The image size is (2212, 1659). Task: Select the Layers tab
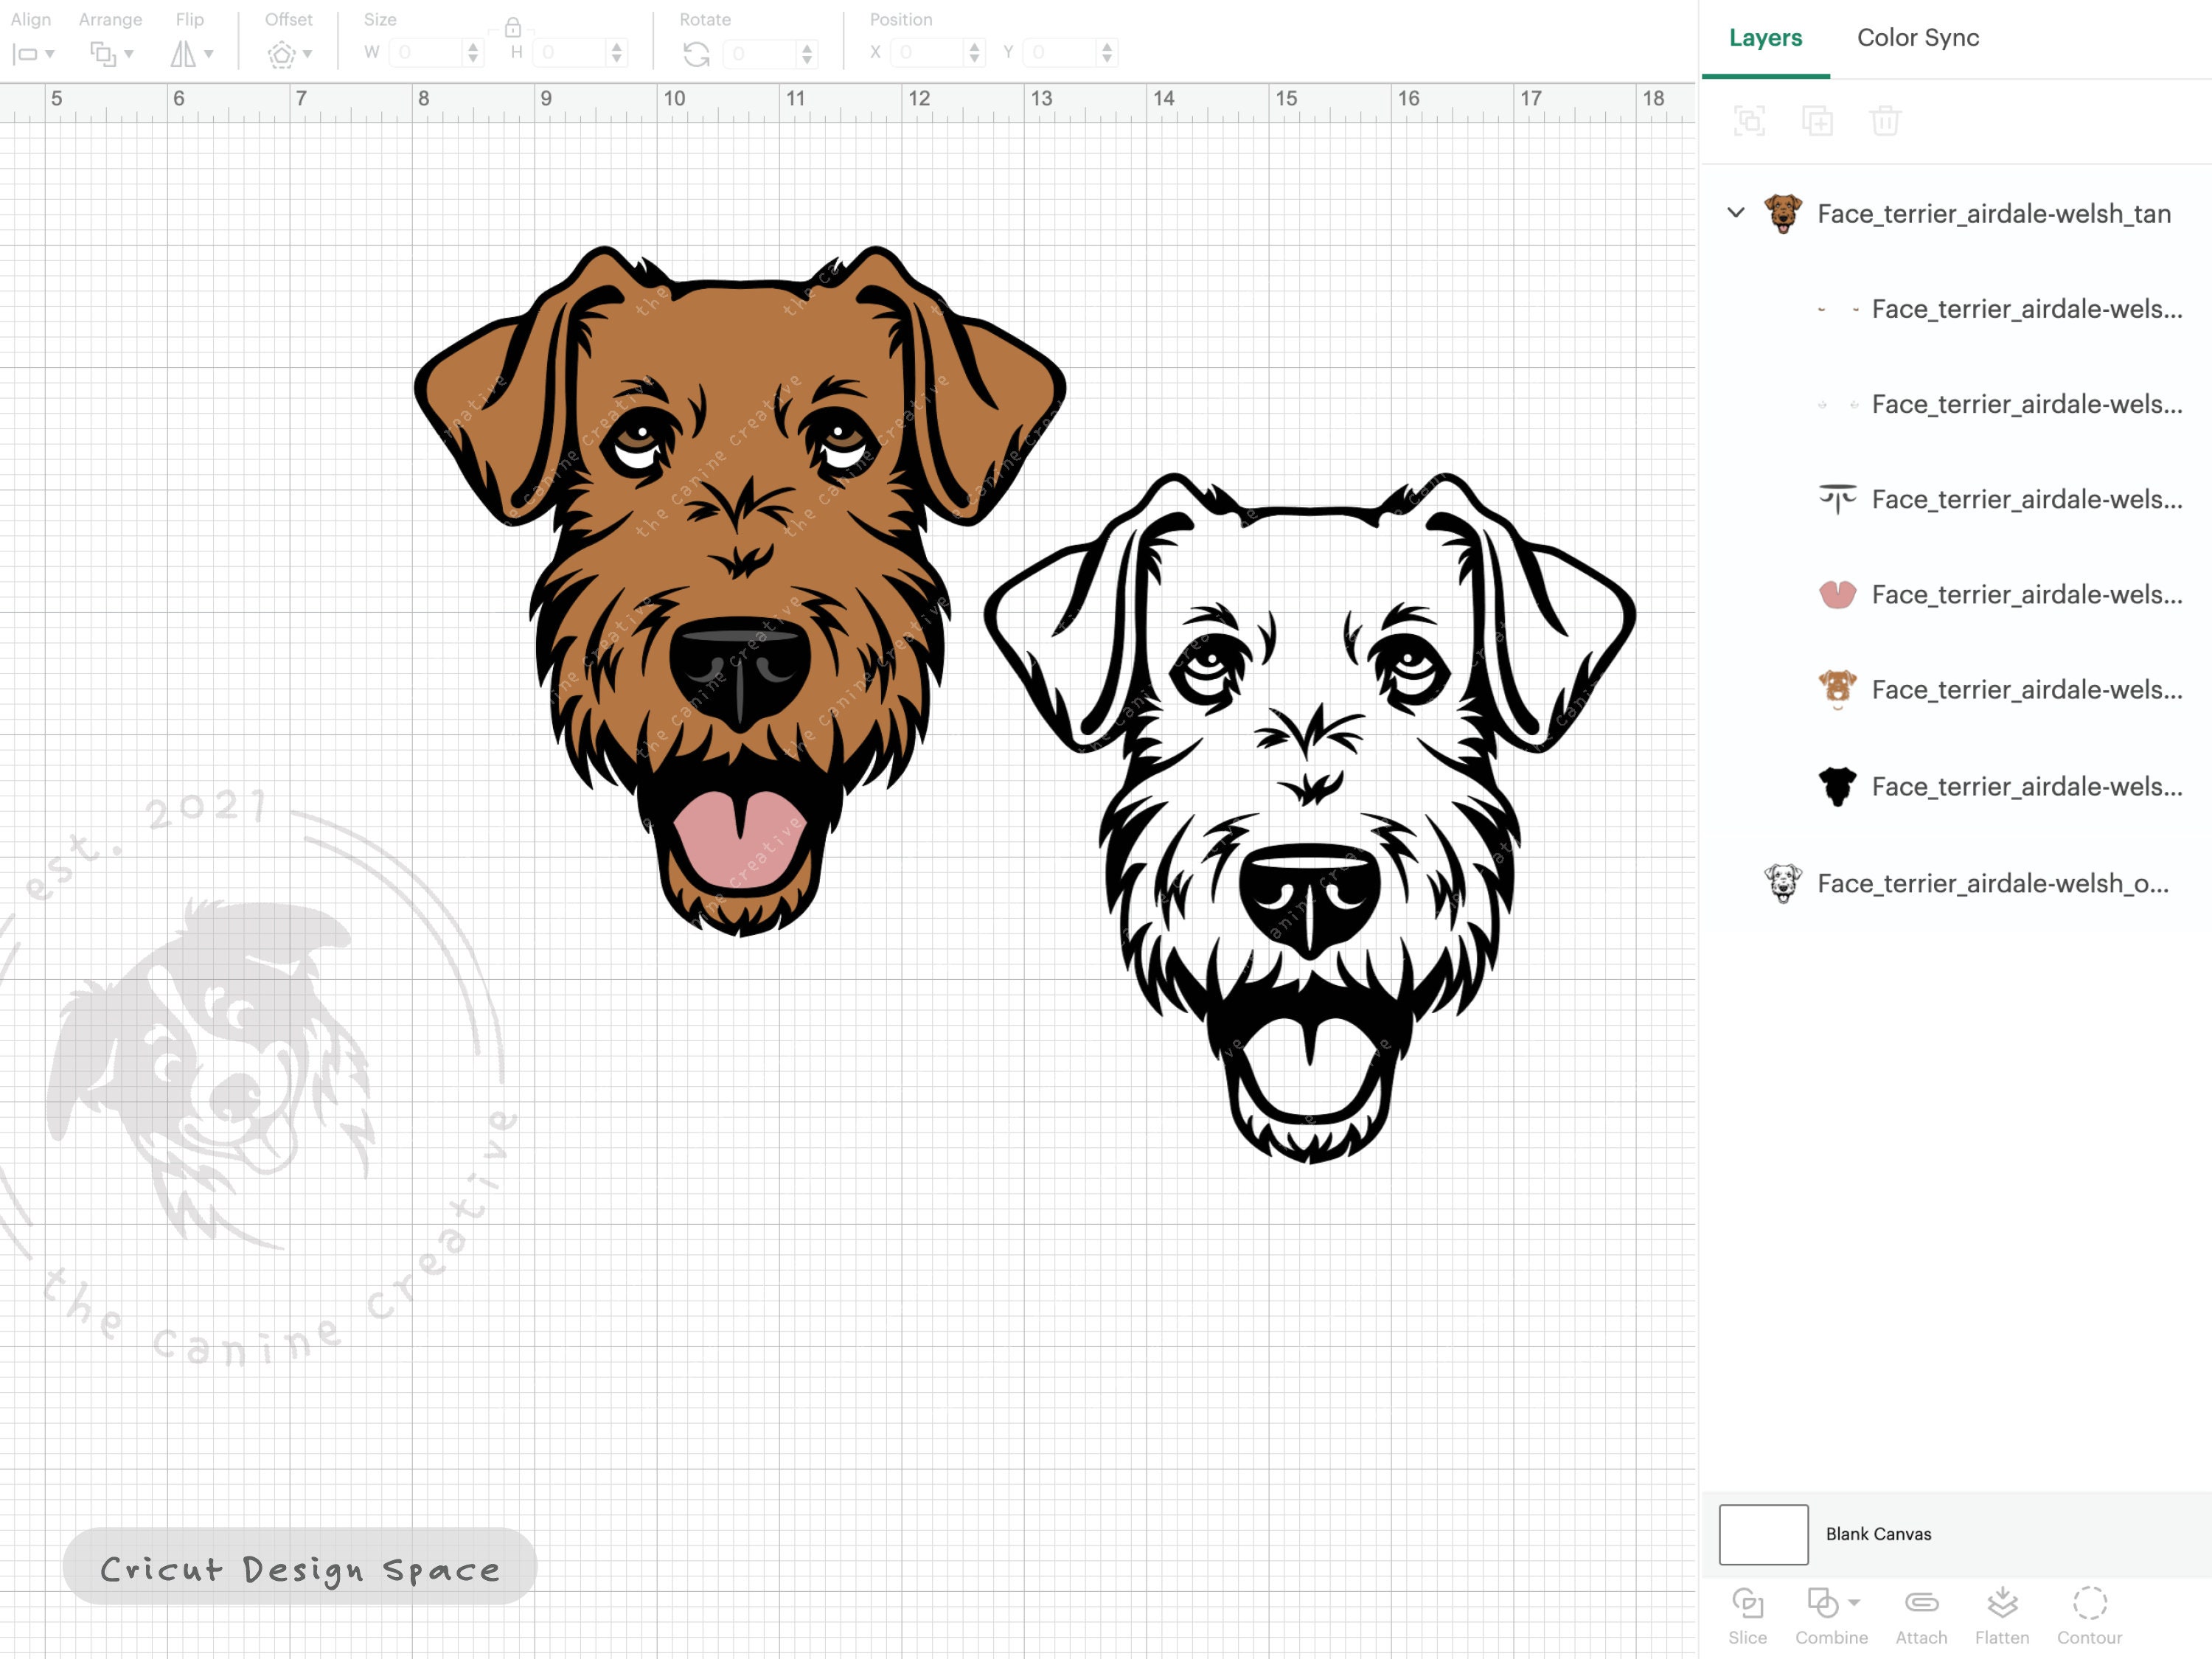pyautogui.click(x=1765, y=38)
